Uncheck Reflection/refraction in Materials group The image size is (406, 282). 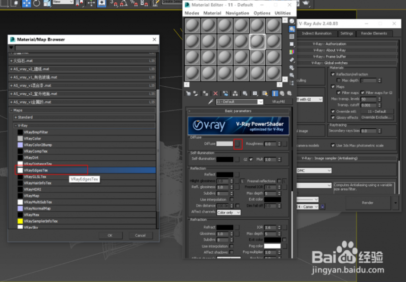(333, 74)
